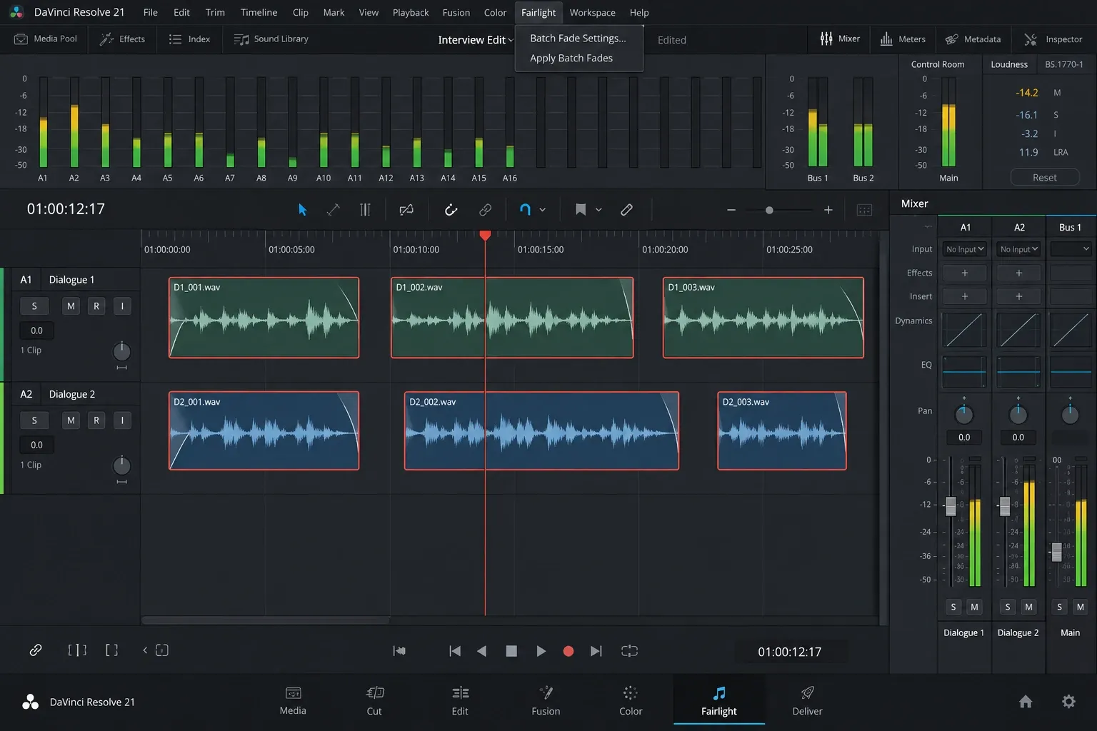Open the Timeline menu

259,12
